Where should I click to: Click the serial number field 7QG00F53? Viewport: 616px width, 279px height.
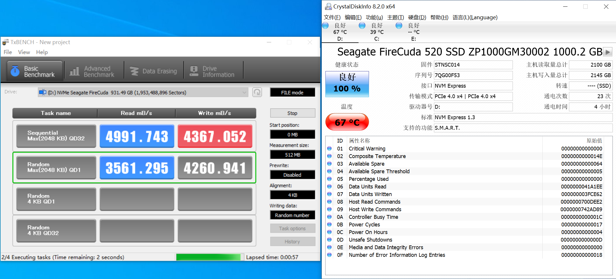[x=473, y=75]
